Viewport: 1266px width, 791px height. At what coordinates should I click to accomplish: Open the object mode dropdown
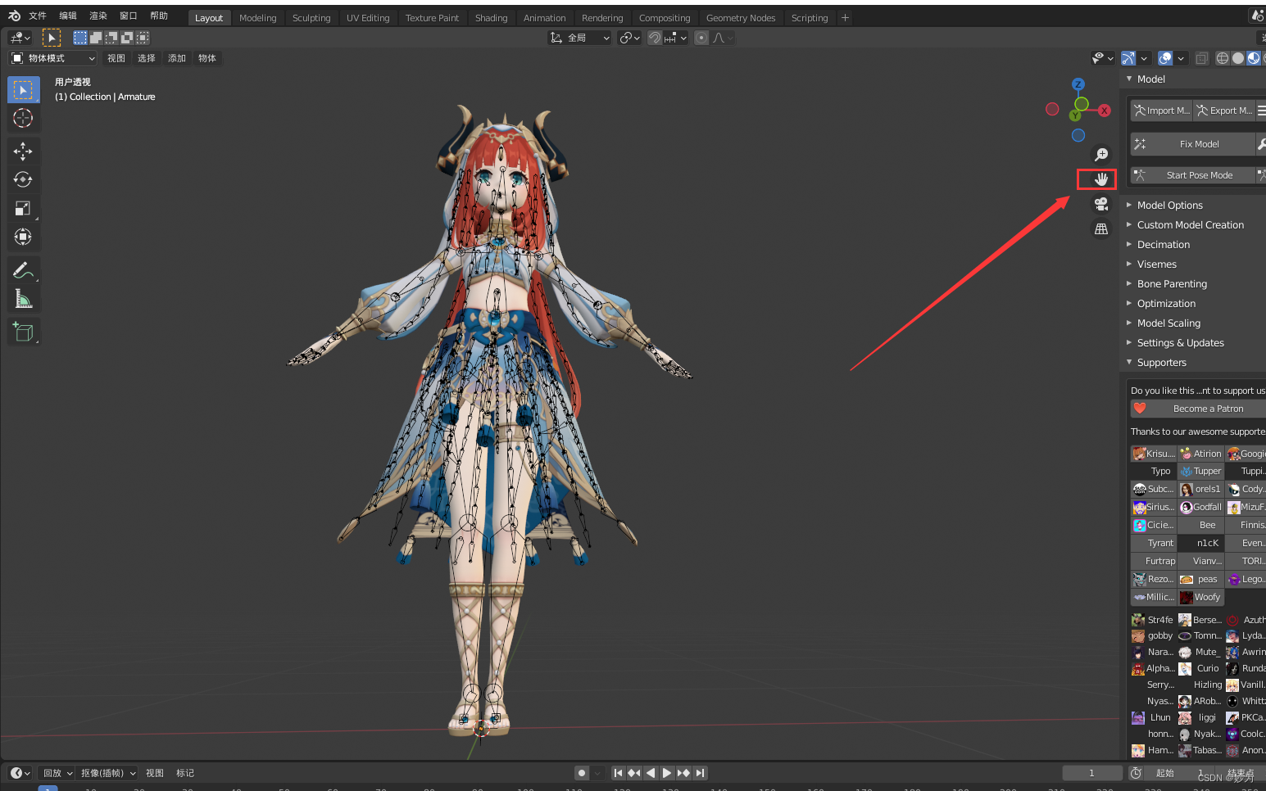pyautogui.click(x=53, y=58)
